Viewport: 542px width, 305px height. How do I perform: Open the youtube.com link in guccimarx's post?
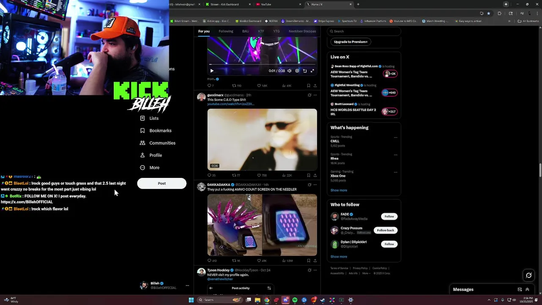[x=230, y=104]
